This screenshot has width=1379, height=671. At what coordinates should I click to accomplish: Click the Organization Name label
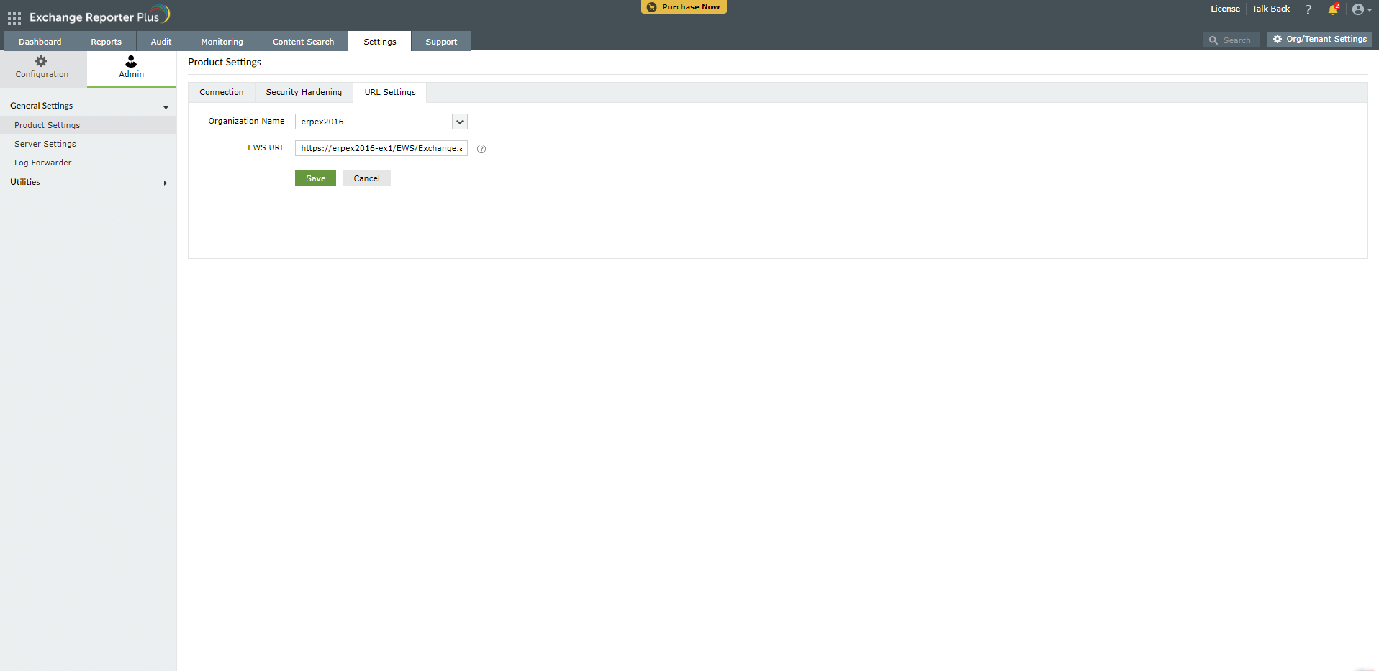tap(246, 121)
